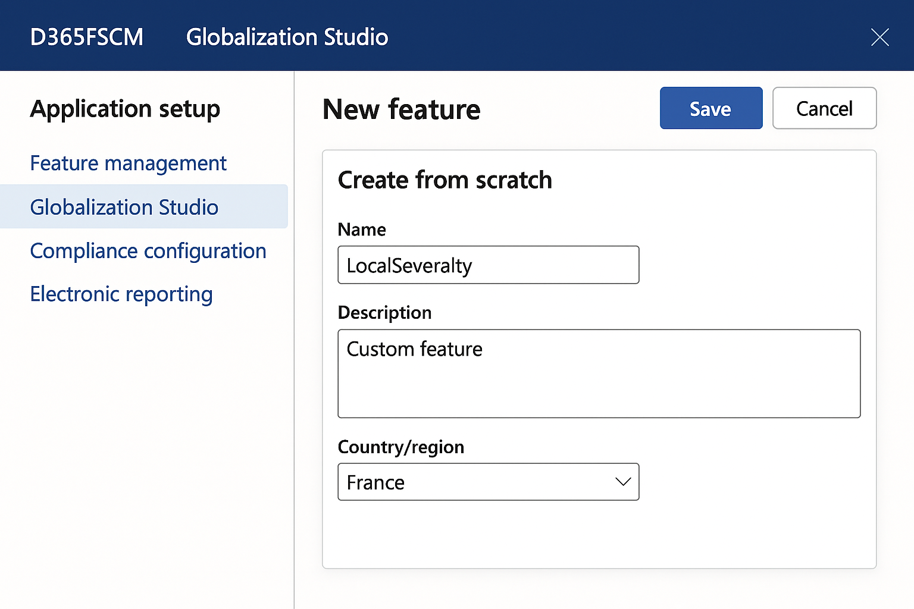The height and width of the screenshot is (609, 914).
Task: Save the new feature
Action: [711, 108]
